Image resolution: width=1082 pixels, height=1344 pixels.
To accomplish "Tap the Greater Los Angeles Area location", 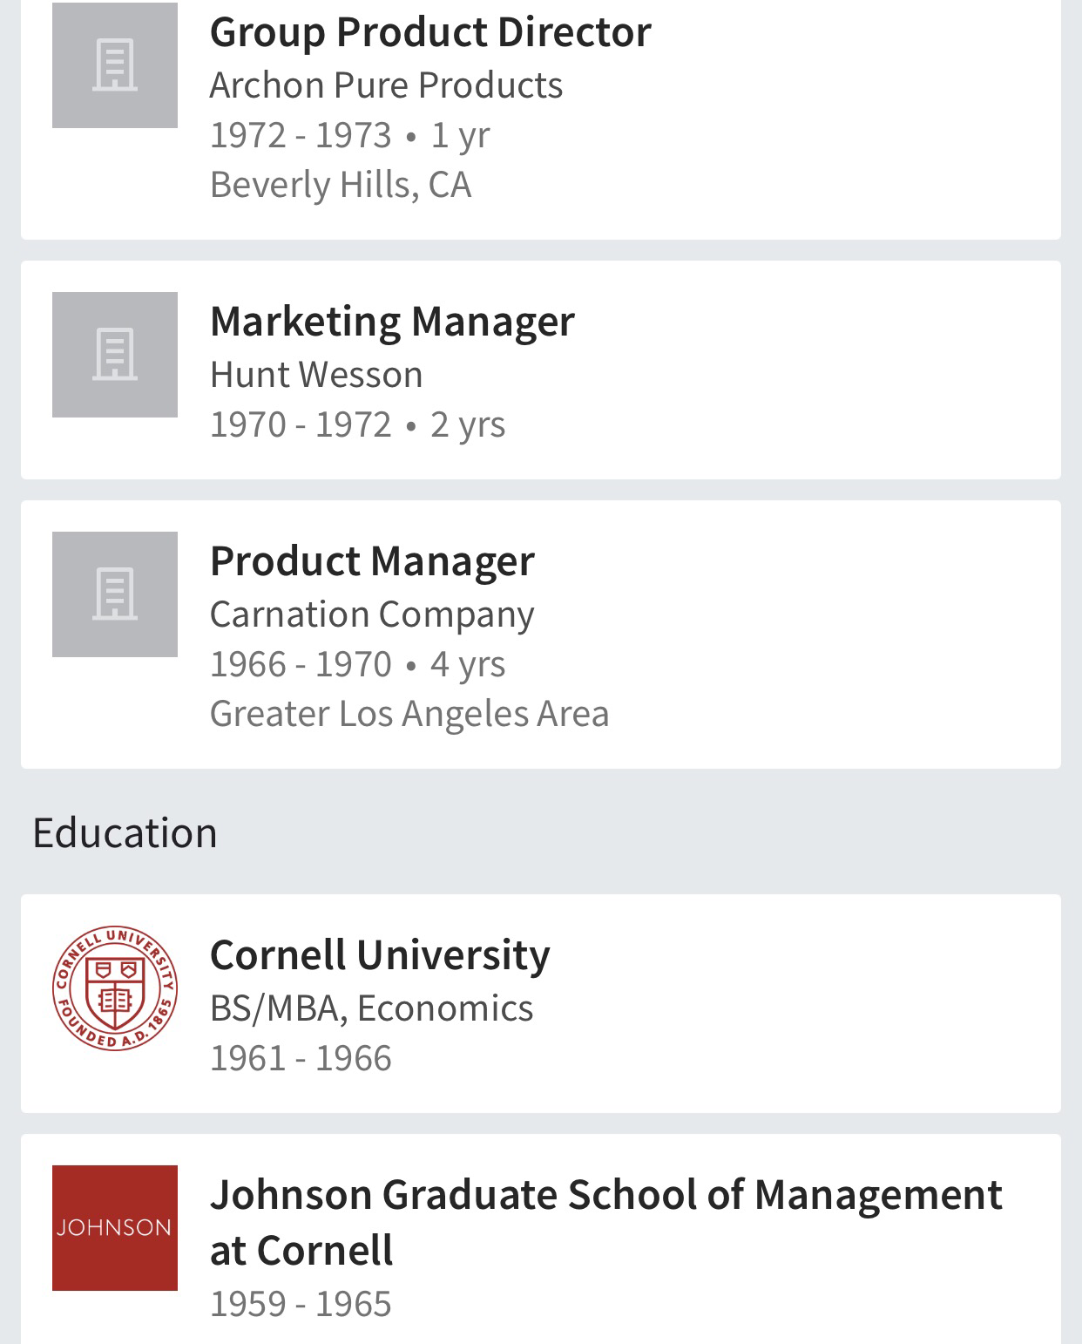I will [409, 714].
